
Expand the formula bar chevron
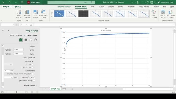[174, 25]
